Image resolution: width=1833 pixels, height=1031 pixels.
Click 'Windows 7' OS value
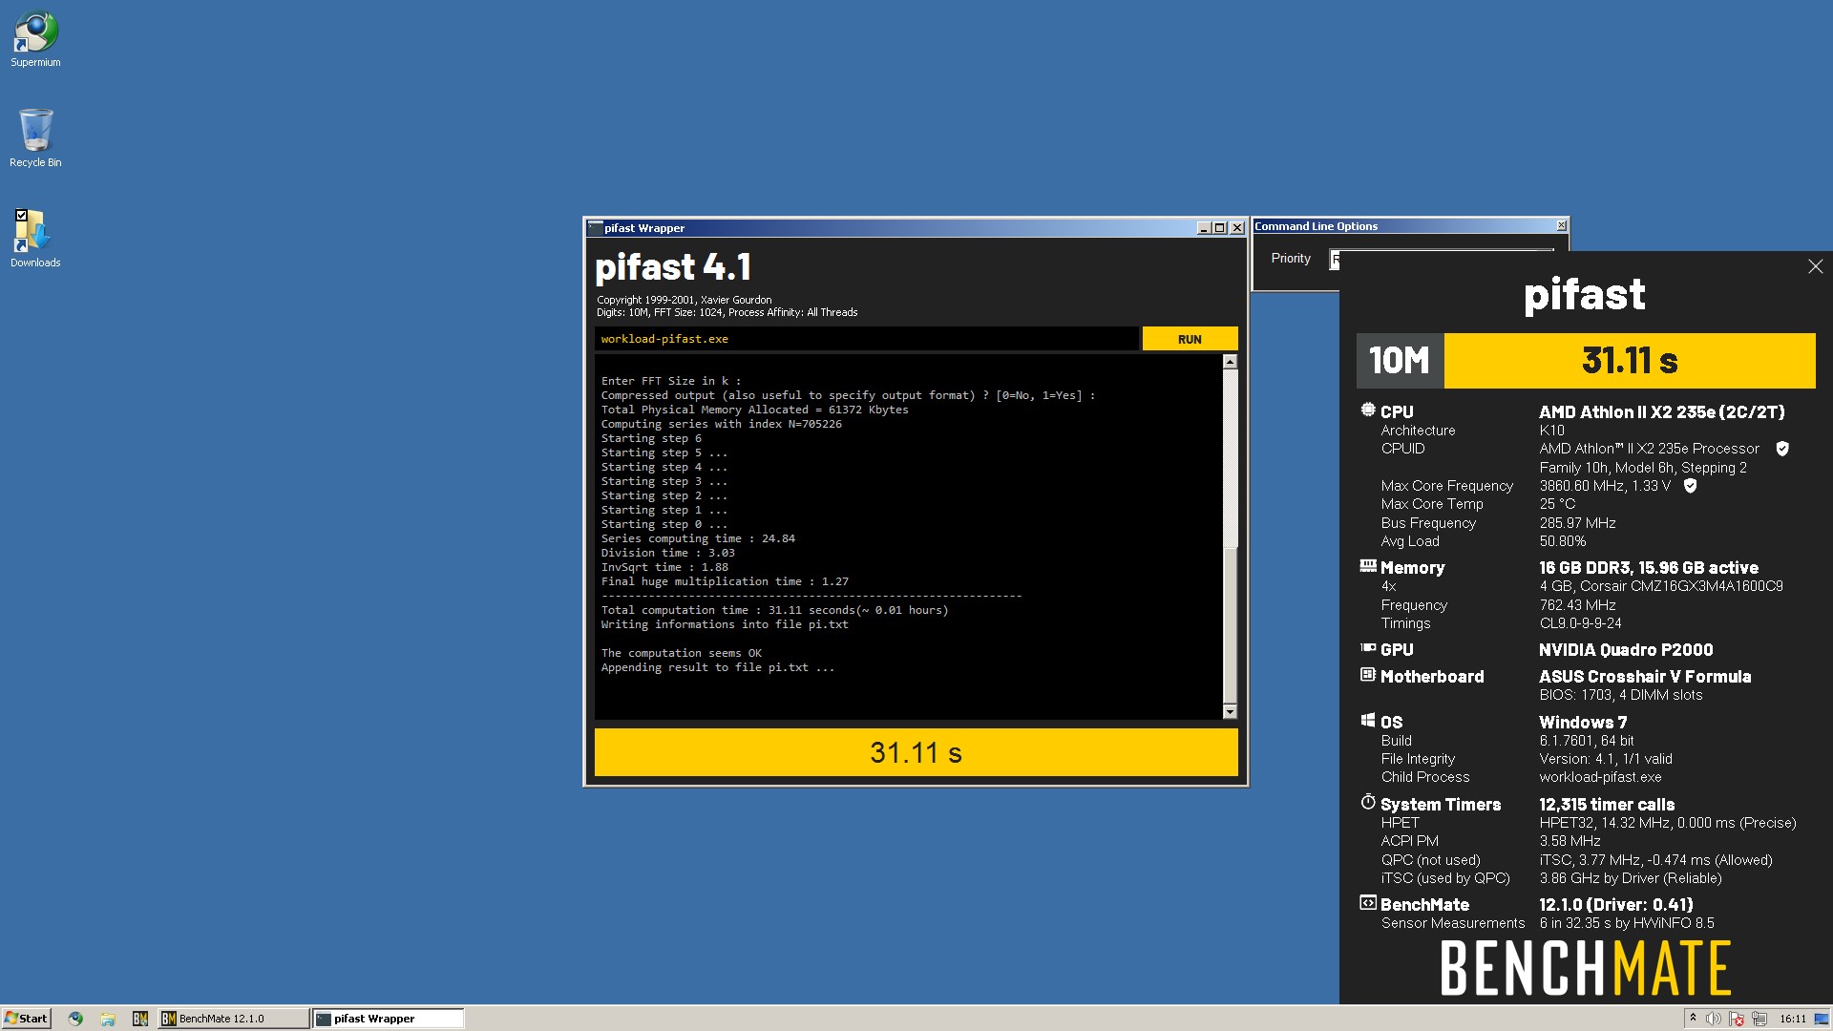click(1583, 722)
